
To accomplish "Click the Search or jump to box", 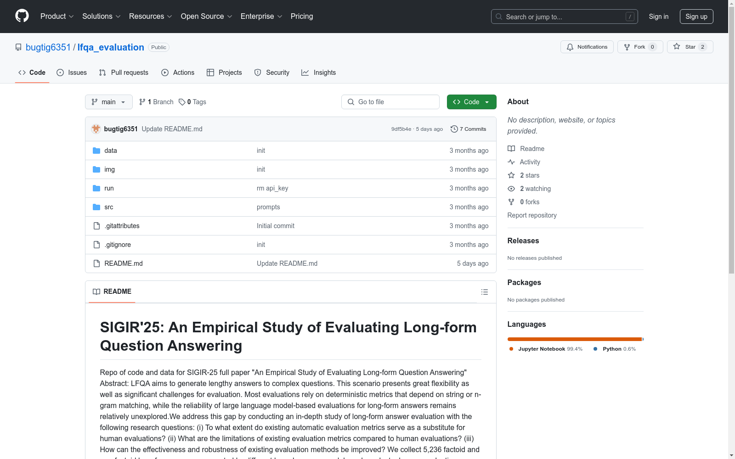I will 564,17.
